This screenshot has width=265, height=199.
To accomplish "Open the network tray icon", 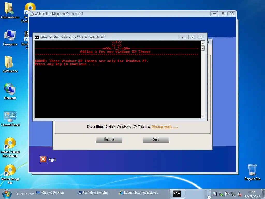I will (x=233, y=194).
